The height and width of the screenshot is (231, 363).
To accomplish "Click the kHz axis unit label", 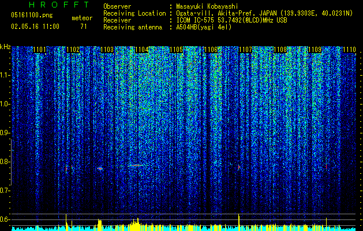I will [x=5, y=47].
